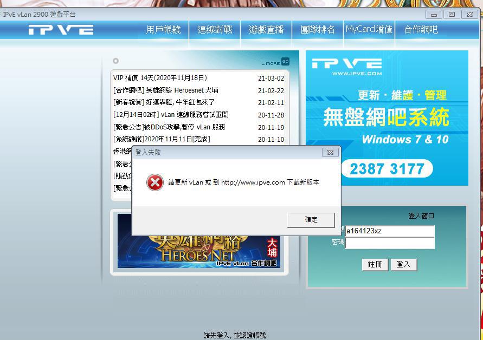Screen dimensions: 483x340
Task: Open the 連線對戰 tab
Action: [x=215, y=30]
